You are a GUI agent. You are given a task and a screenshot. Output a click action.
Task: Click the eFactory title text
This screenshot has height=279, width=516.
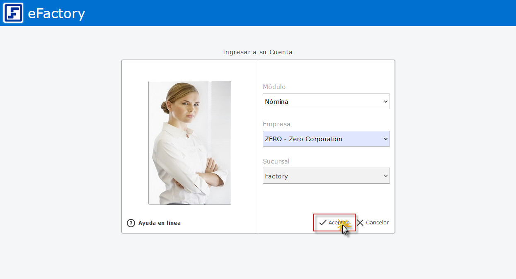pos(56,14)
